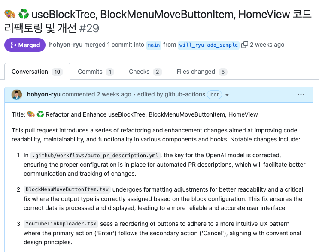Click the auto_pr_description.yml code path
The image size is (319, 252).
click(95, 155)
